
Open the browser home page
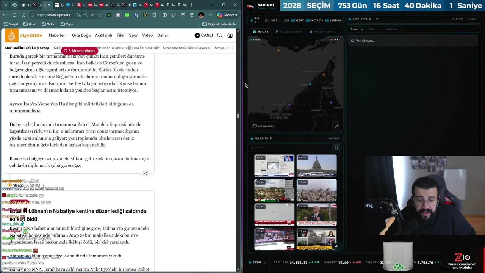(23, 15)
